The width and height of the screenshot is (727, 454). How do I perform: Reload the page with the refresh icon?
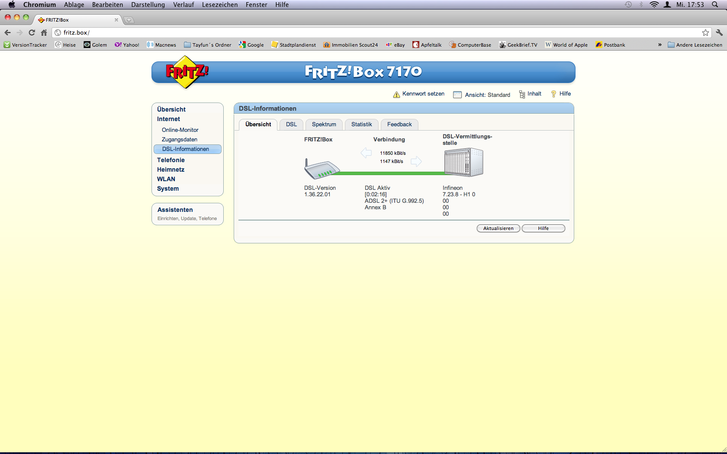tap(32, 32)
